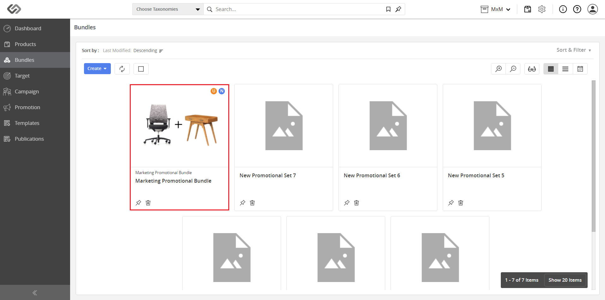The image size is (605, 300).
Task: Expand the Create button dropdown
Action: click(97, 69)
